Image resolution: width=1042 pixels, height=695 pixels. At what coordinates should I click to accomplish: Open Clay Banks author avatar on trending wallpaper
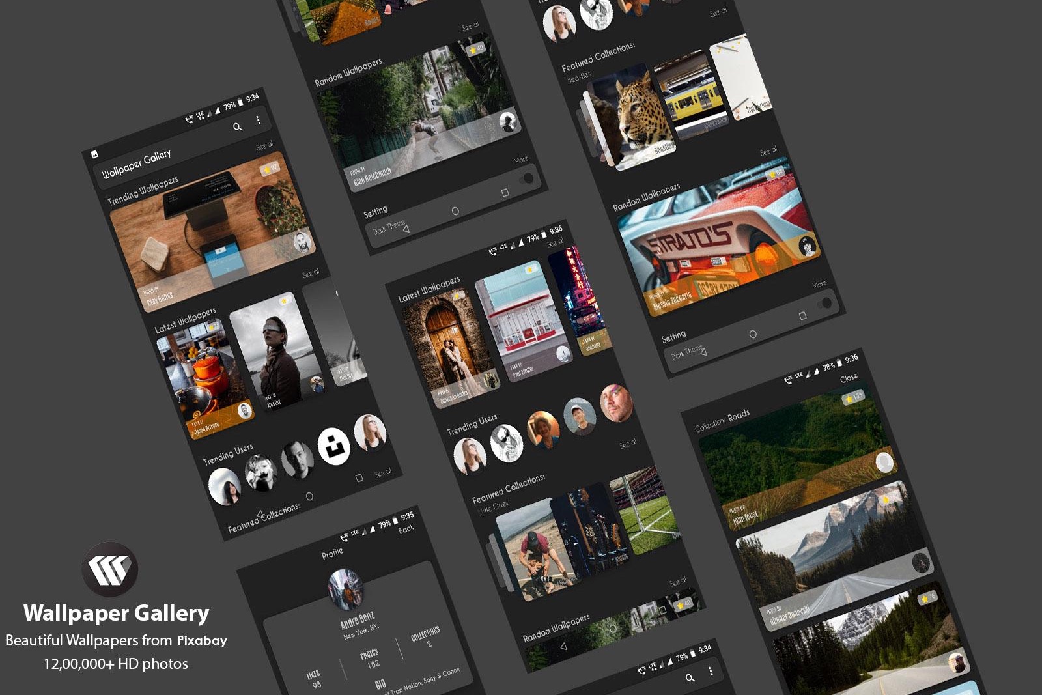pyautogui.click(x=302, y=242)
